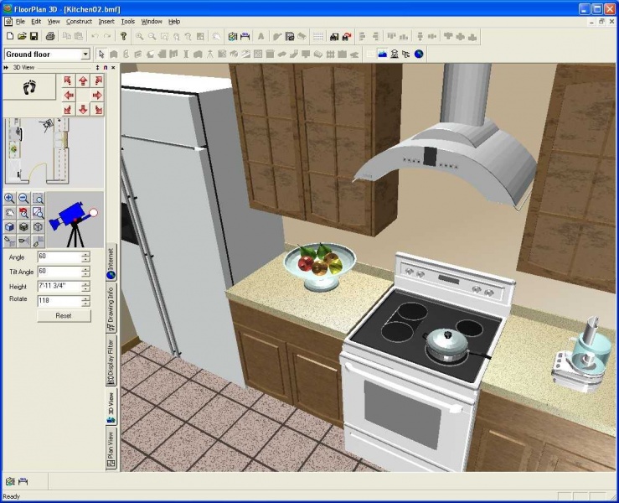Image resolution: width=619 pixels, height=503 pixels.
Task: Click the Height input field showing 7'-11 3/4"
Action: (x=59, y=286)
